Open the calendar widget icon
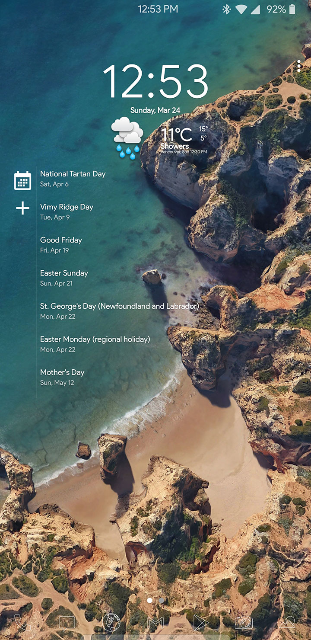Viewport: 311px width, 640px height. click(22, 180)
